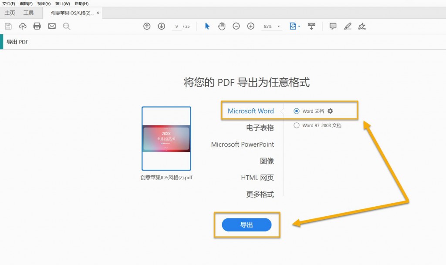
Task: Close the 创意苹果IOS风格 document tab
Action: pos(98,13)
